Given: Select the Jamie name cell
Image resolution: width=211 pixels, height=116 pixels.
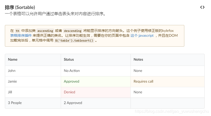Looking at the screenshot, I should (33, 82).
